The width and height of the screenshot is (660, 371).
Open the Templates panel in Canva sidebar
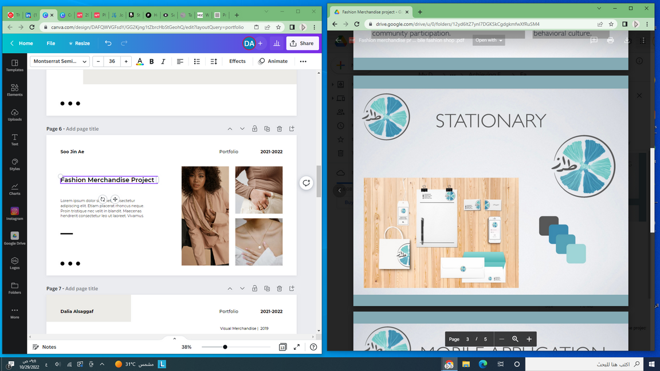pos(15,66)
